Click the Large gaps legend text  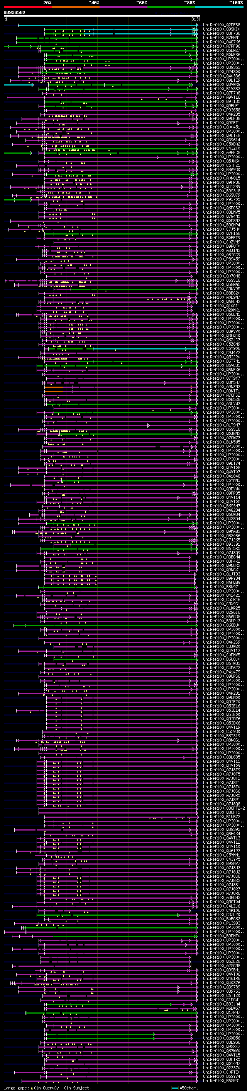(x=47, y=1088)
